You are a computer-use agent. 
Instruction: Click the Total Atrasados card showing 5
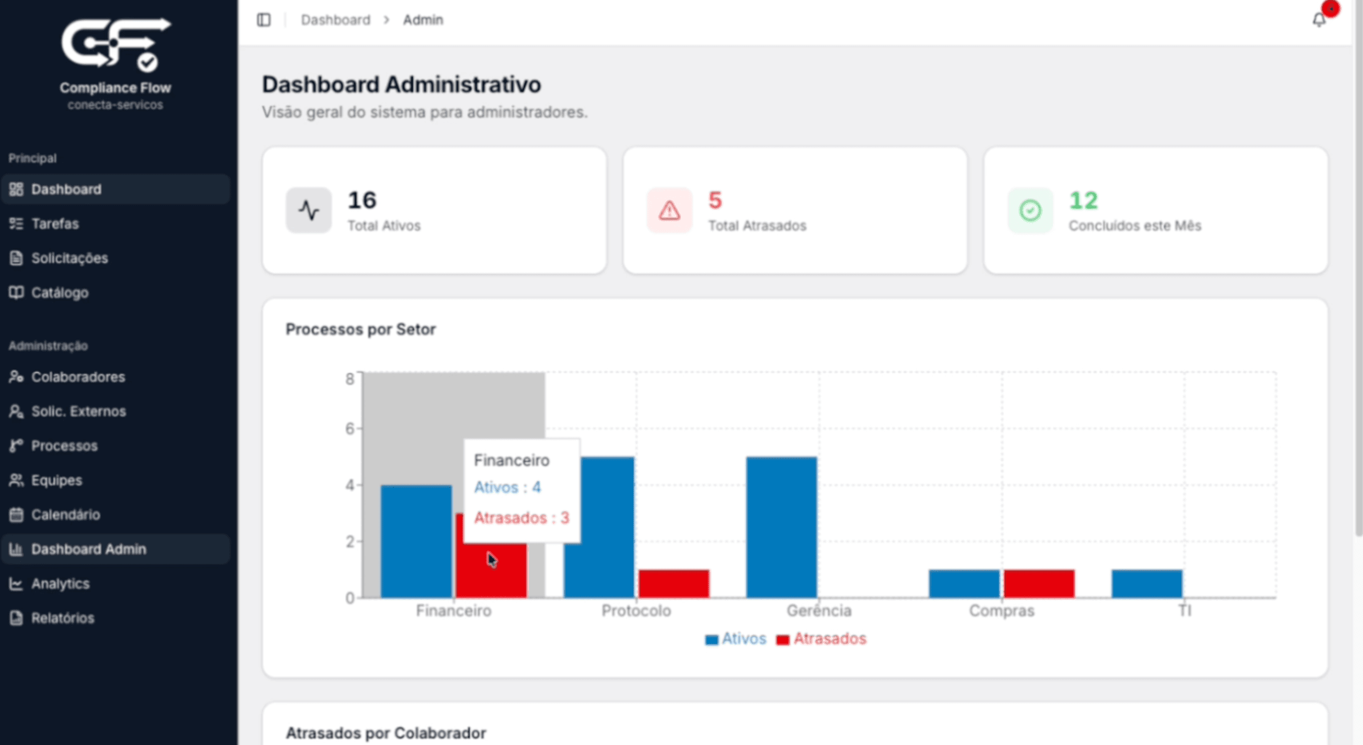tap(795, 211)
